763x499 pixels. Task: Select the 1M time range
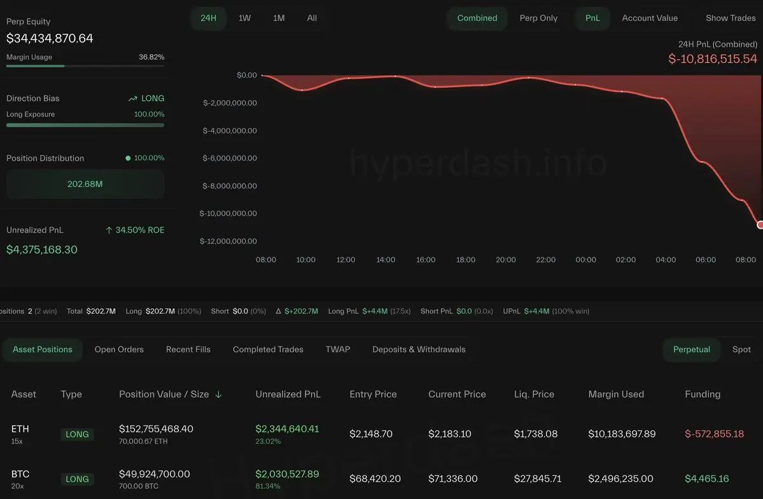click(x=279, y=18)
